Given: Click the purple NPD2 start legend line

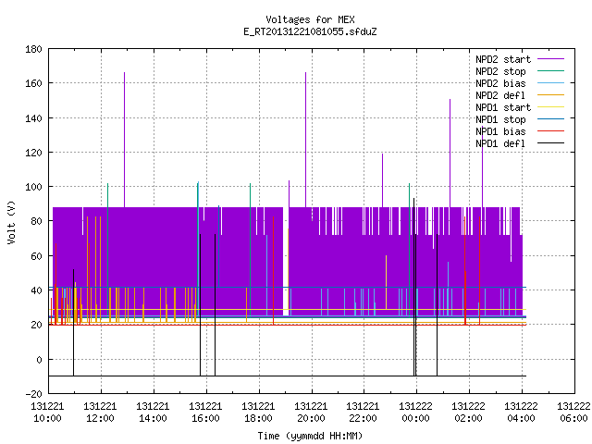Looking at the screenshot, I should (550, 59).
